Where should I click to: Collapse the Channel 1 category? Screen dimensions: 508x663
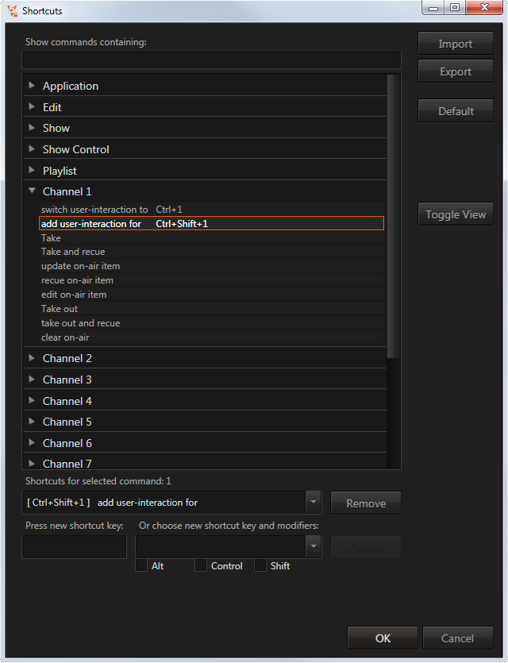tap(32, 191)
